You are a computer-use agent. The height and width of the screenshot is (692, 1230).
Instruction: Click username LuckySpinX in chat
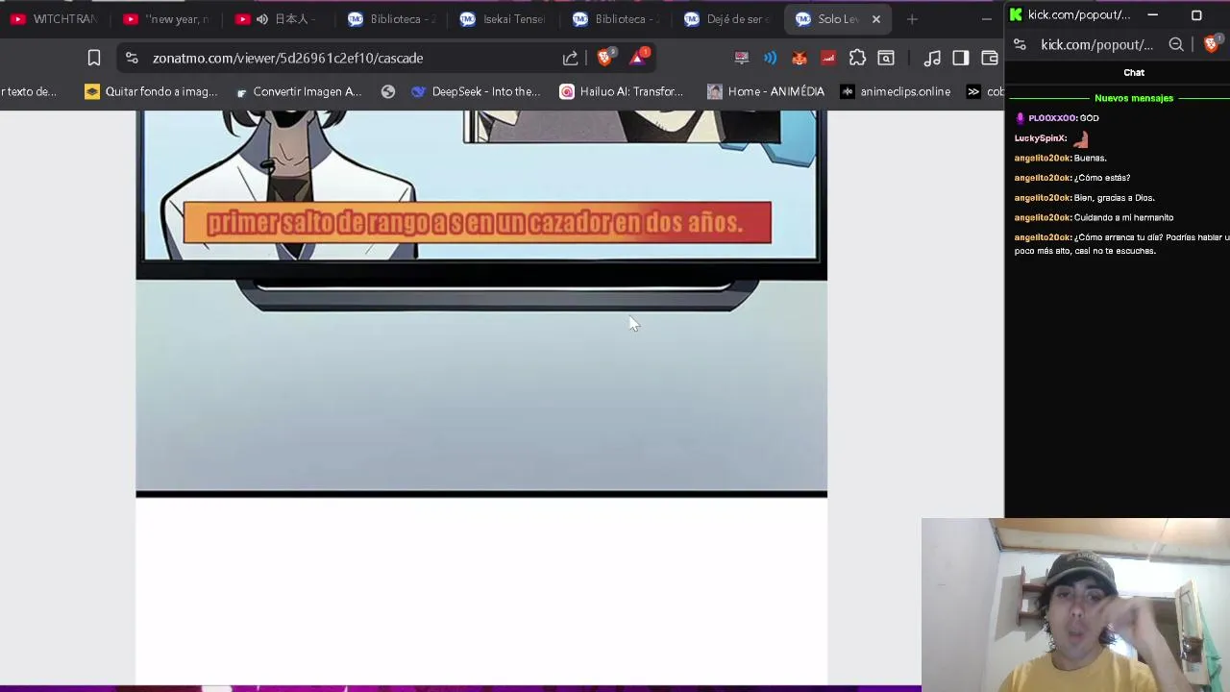tap(1041, 138)
